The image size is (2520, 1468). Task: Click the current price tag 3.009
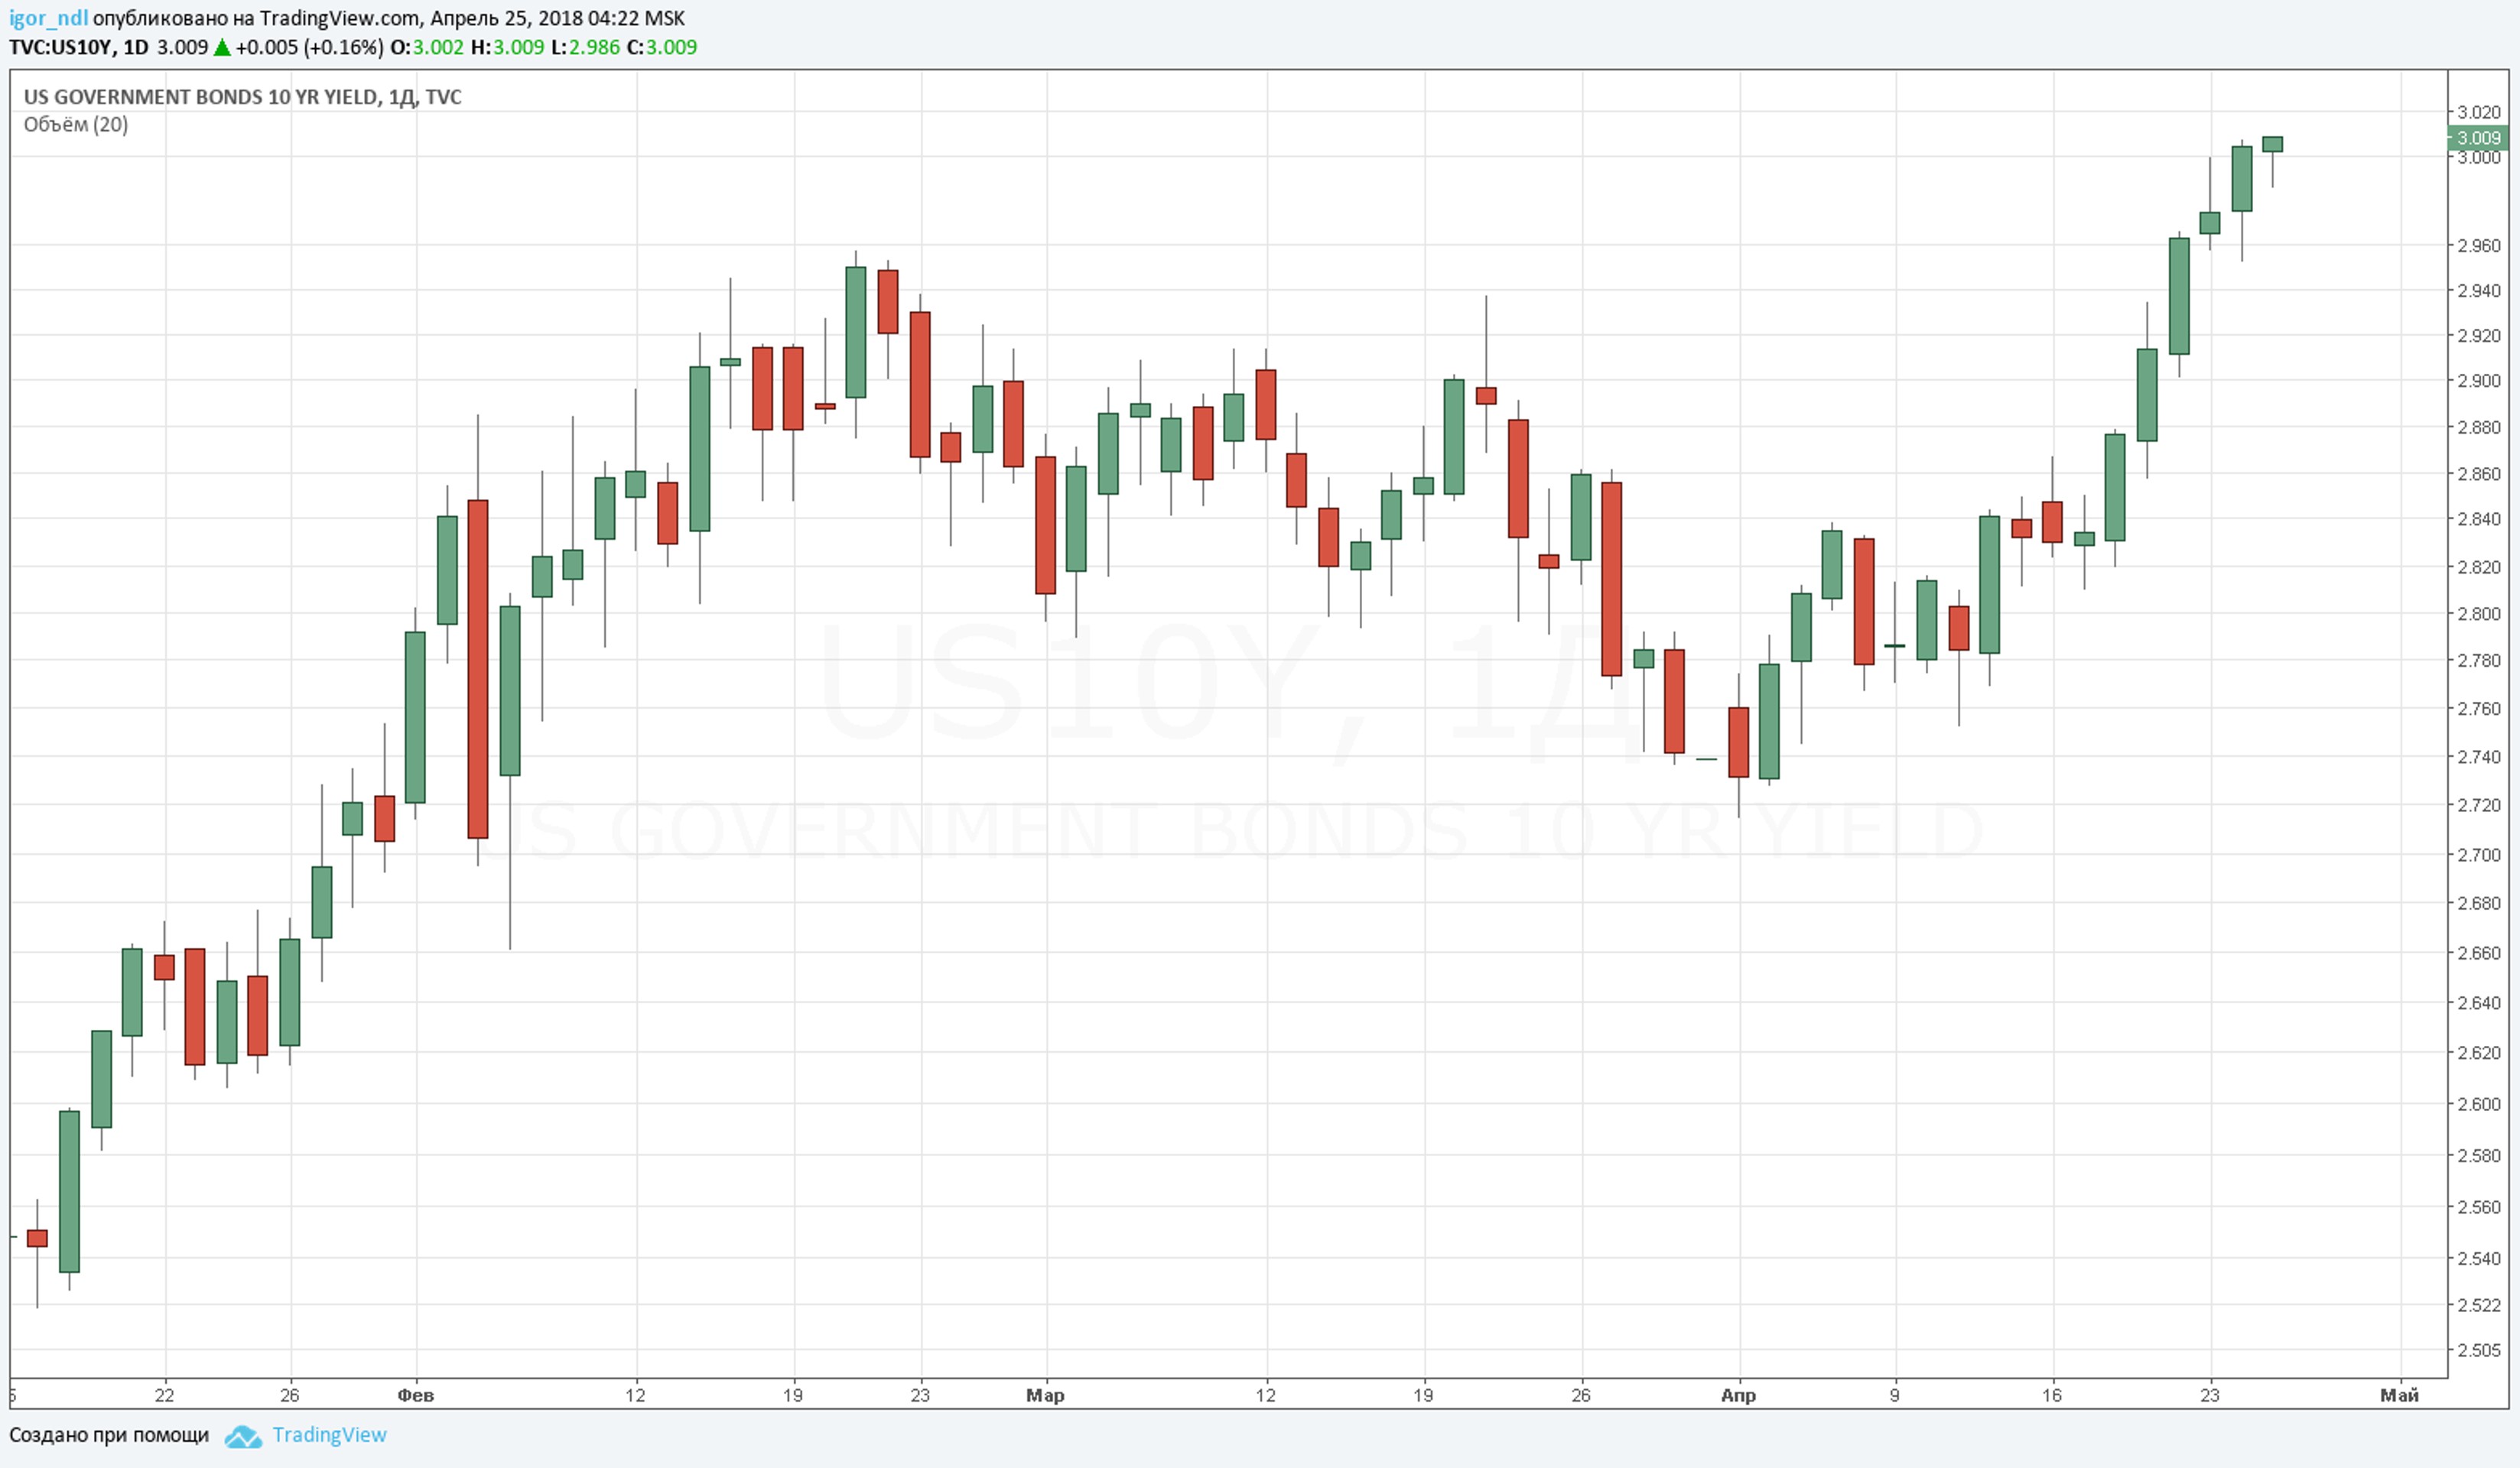coord(2478,138)
